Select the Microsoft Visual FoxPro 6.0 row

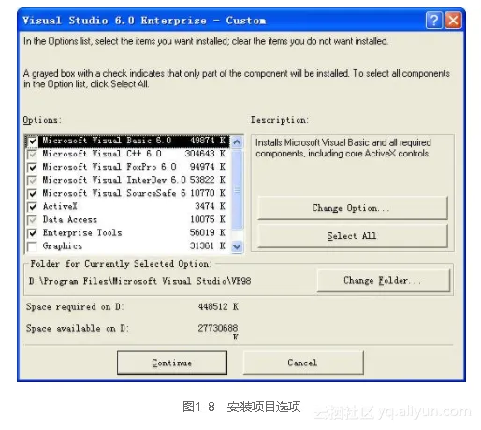coord(128,167)
